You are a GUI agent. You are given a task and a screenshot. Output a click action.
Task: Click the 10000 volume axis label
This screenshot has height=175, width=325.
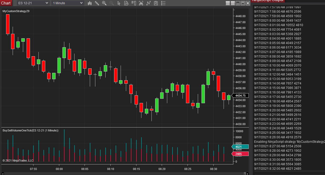[x=239, y=131]
